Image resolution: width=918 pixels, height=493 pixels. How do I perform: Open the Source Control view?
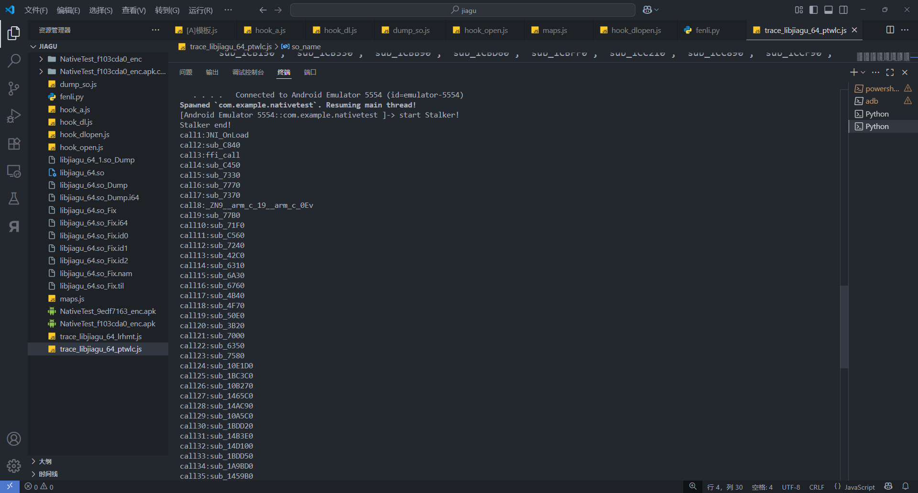click(14, 88)
